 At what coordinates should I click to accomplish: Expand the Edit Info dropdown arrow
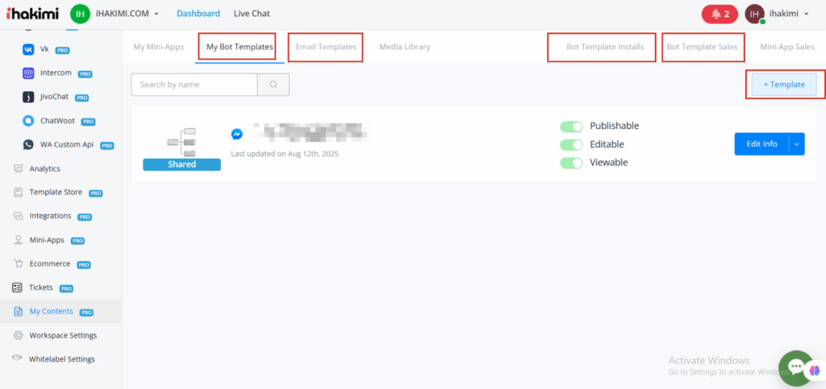click(796, 144)
